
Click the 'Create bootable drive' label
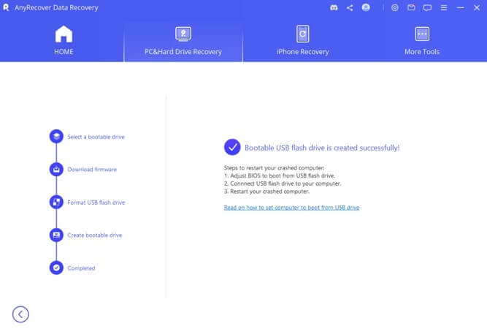pos(94,235)
